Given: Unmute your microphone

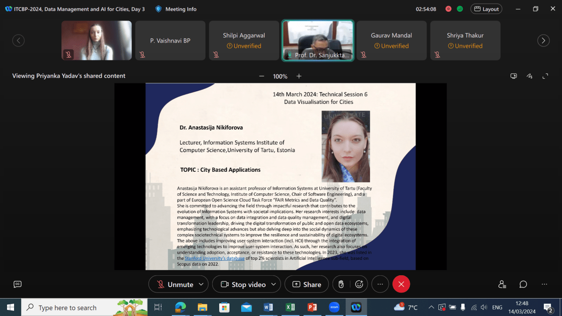Looking at the screenshot, I should (x=174, y=284).
